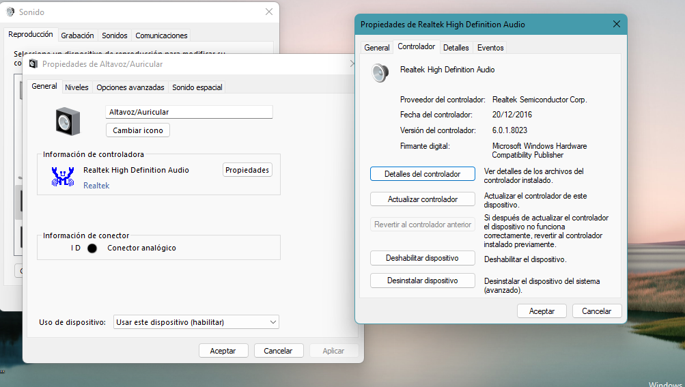Switch to the Detalles tab
685x387 pixels.
(456, 48)
